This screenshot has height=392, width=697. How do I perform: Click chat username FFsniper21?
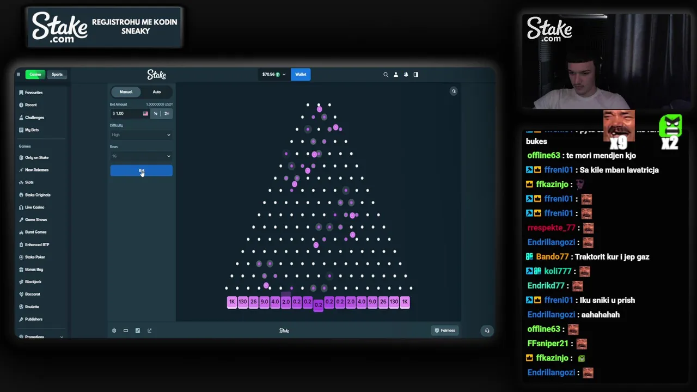548,344
